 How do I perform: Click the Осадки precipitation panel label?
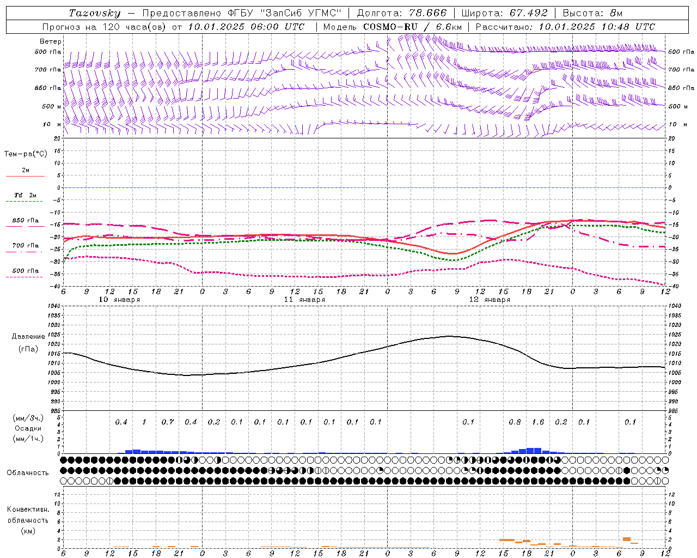pyautogui.click(x=28, y=428)
